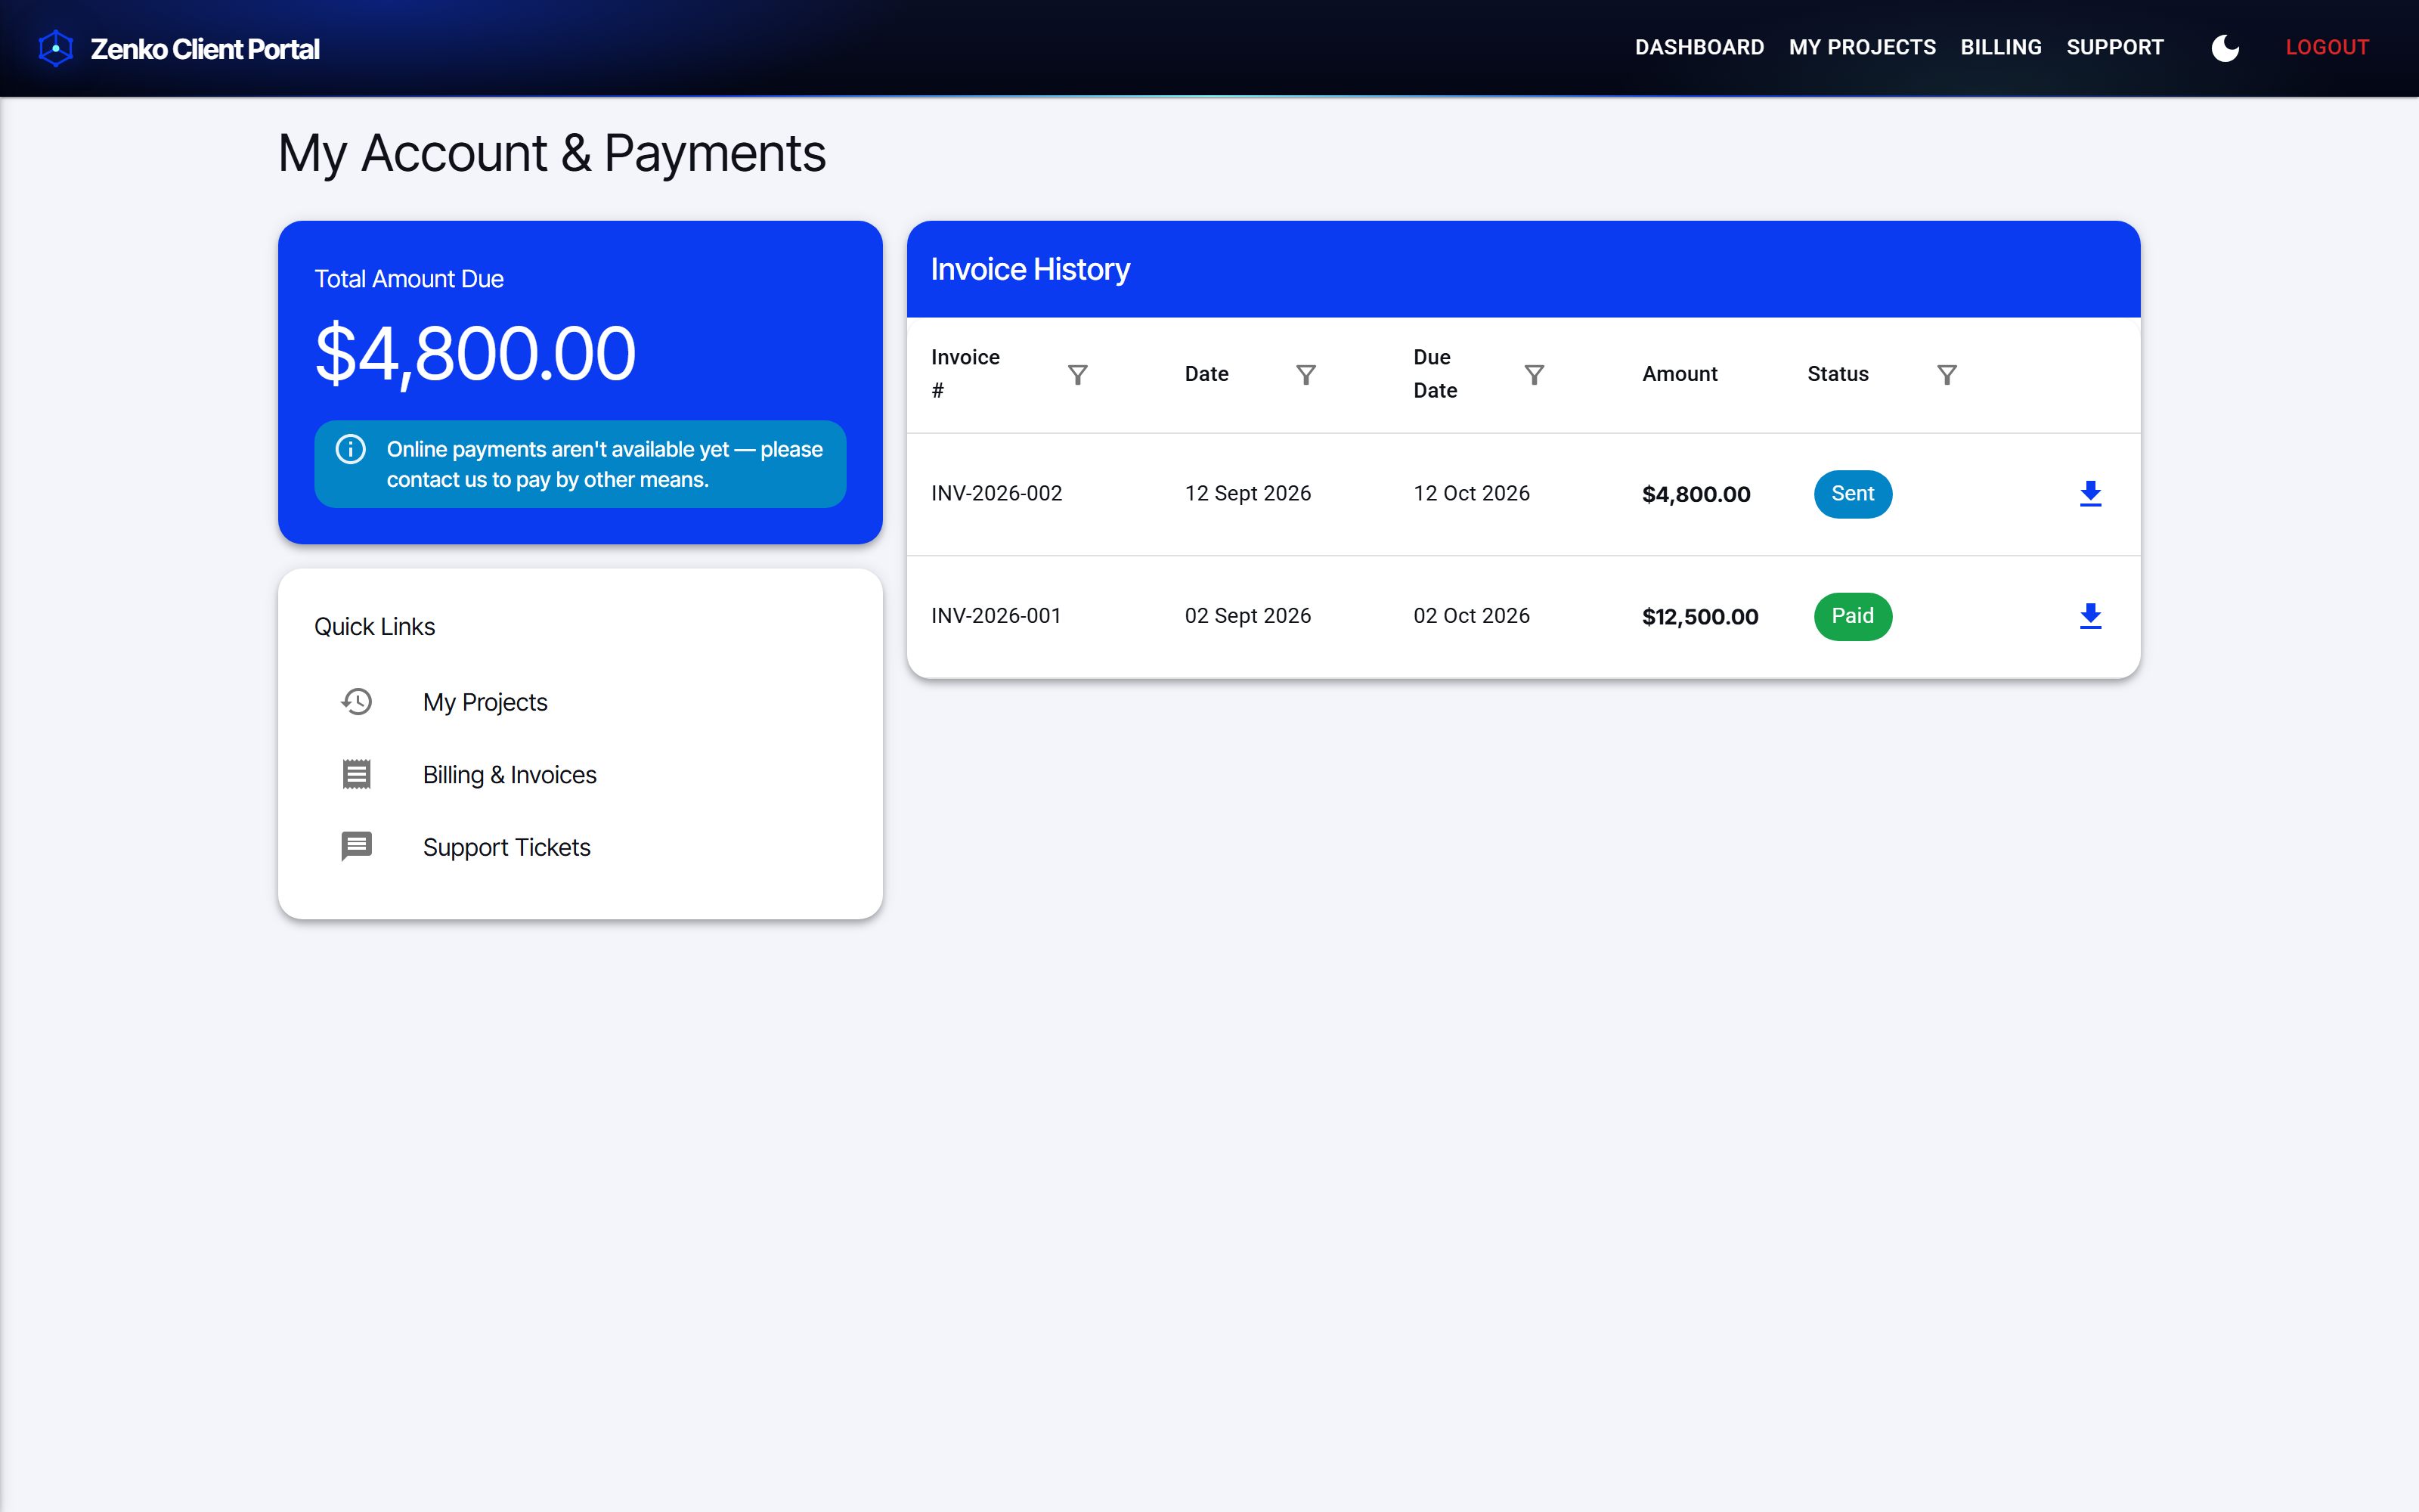Click the info icon in payments notice

351,449
